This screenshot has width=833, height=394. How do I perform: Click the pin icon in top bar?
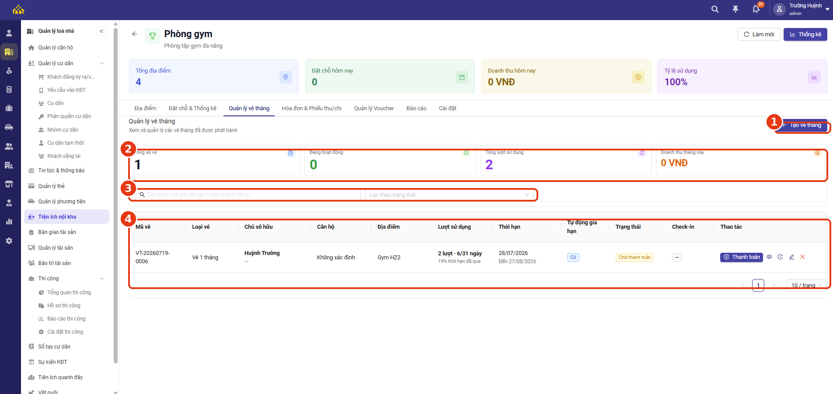(x=735, y=9)
